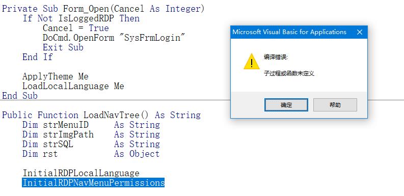This screenshot has height=196, width=404.
Task: Click the Dim strMenuID declaration
Action: tap(91, 125)
